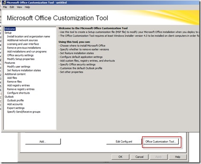Select the Additional content section
The width and height of the screenshot is (201, 164).
point(15,74)
